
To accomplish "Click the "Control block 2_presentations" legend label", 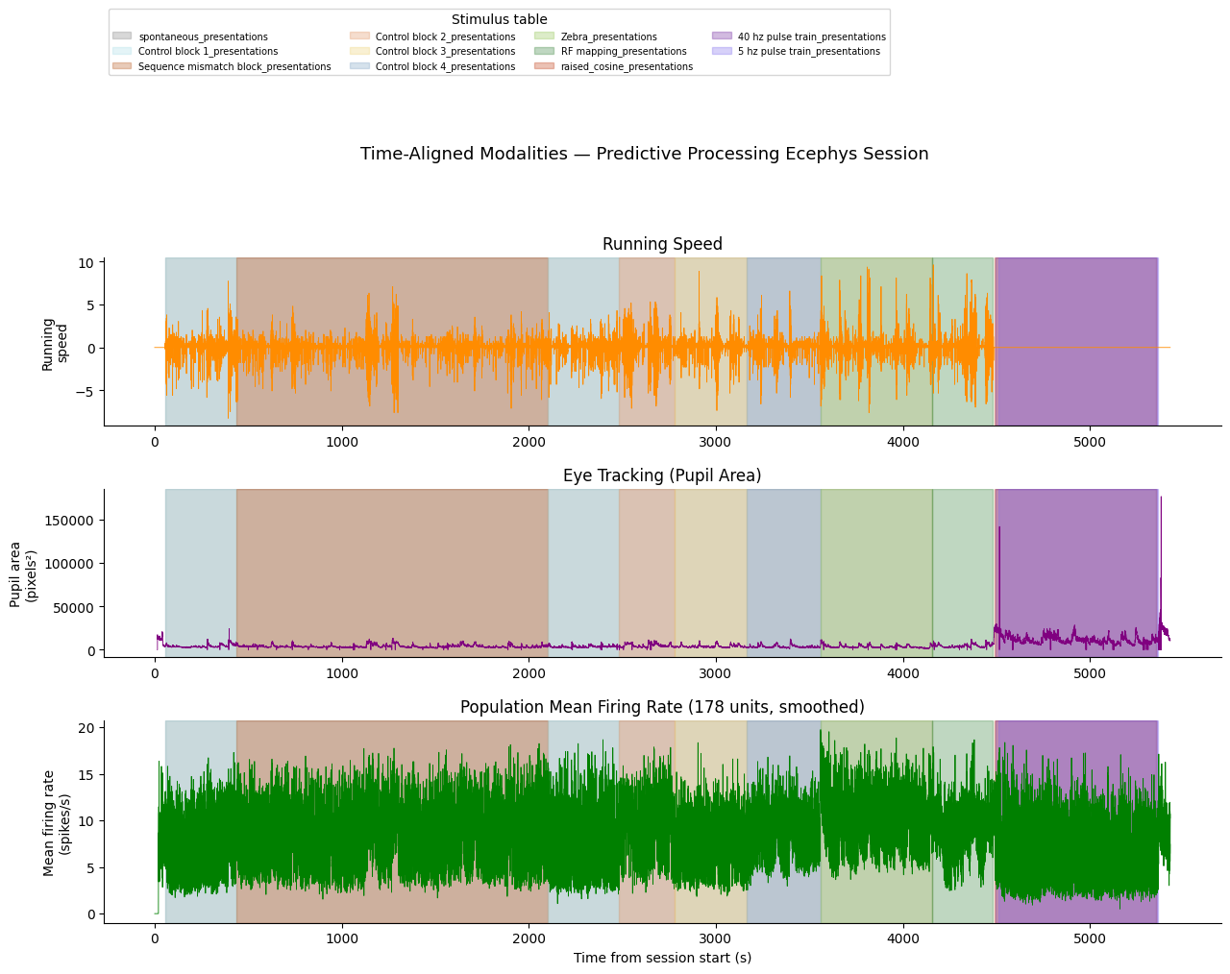I will tap(446, 37).
